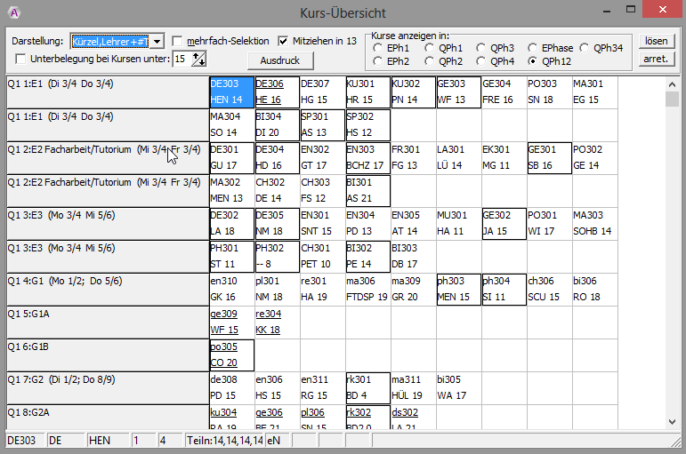Image resolution: width=686 pixels, height=454 pixels.
Task: Select course cell ma306 FTDSP 19
Action: coord(368,290)
